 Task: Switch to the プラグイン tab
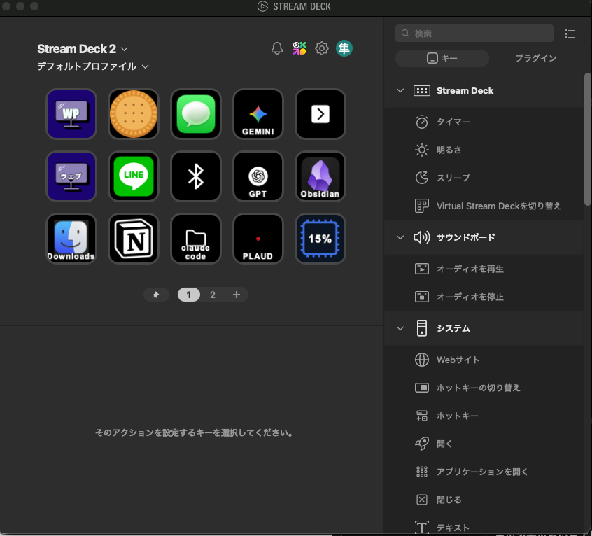(536, 58)
